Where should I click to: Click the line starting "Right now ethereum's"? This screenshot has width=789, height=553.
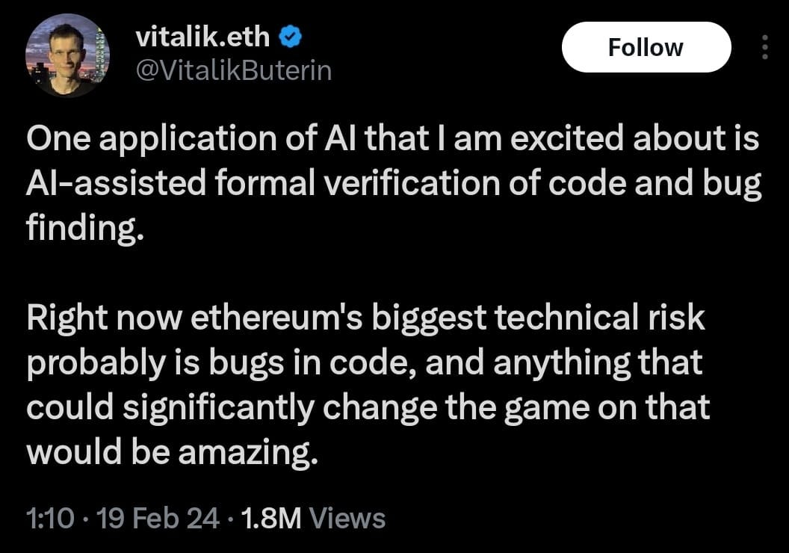click(365, 318)
